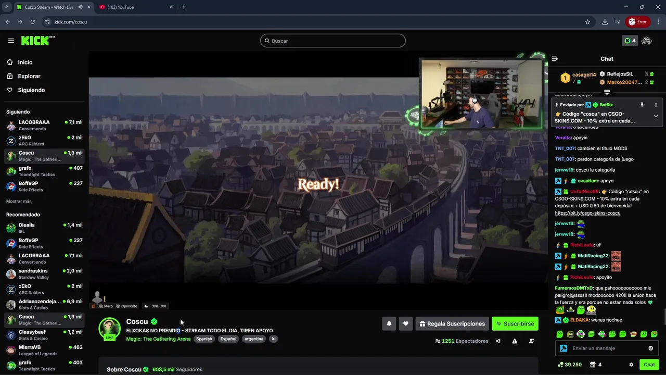Open Classybeef recommended channel

(x=44, y=335)
